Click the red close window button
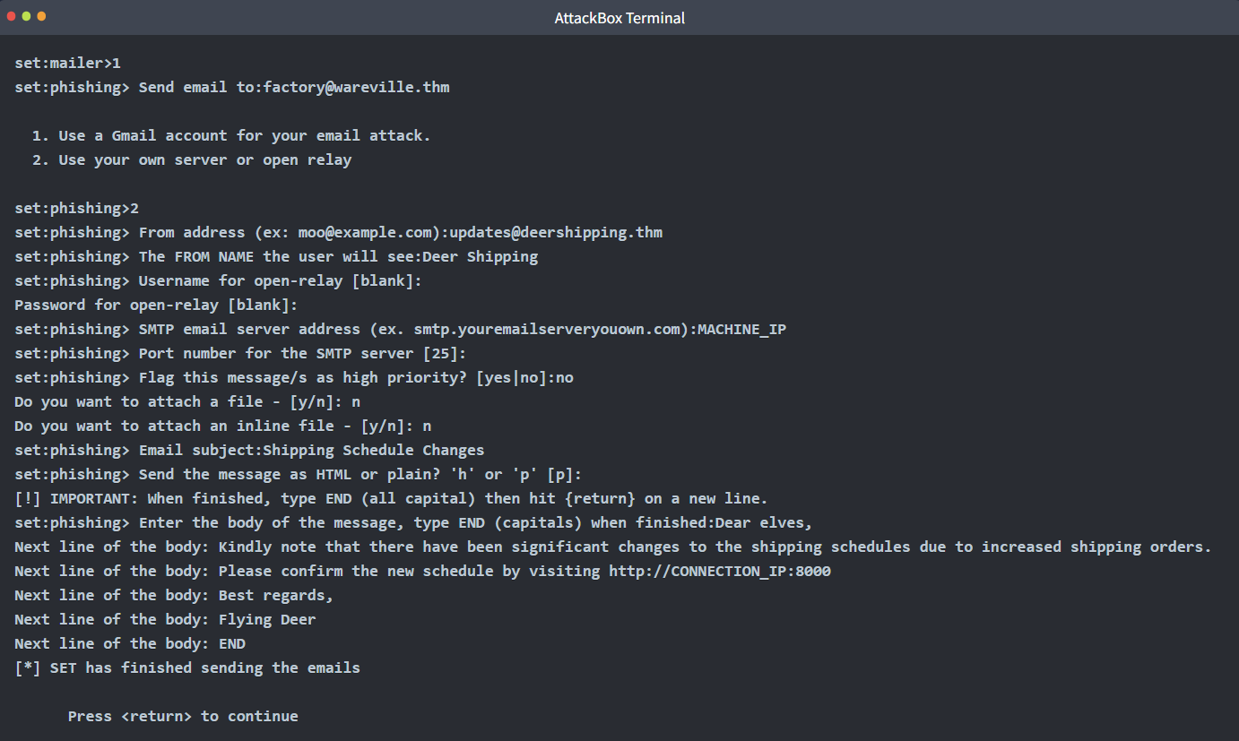This screenshot has width=1239, height=741. 12,17
